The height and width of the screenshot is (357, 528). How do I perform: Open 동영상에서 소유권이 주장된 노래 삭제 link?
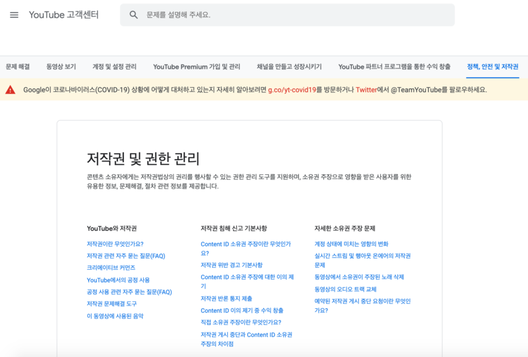pyautogui.click(x=359, y=277)
